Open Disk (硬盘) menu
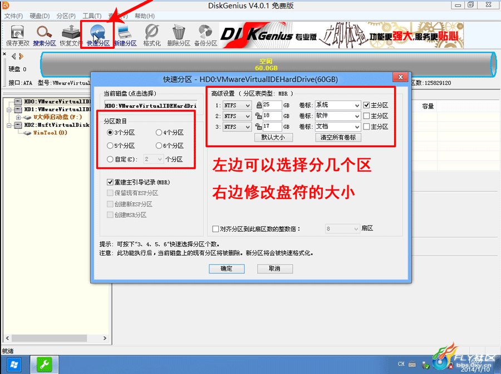The height and width of the screenshot is (374, 501). pos(40,16)
